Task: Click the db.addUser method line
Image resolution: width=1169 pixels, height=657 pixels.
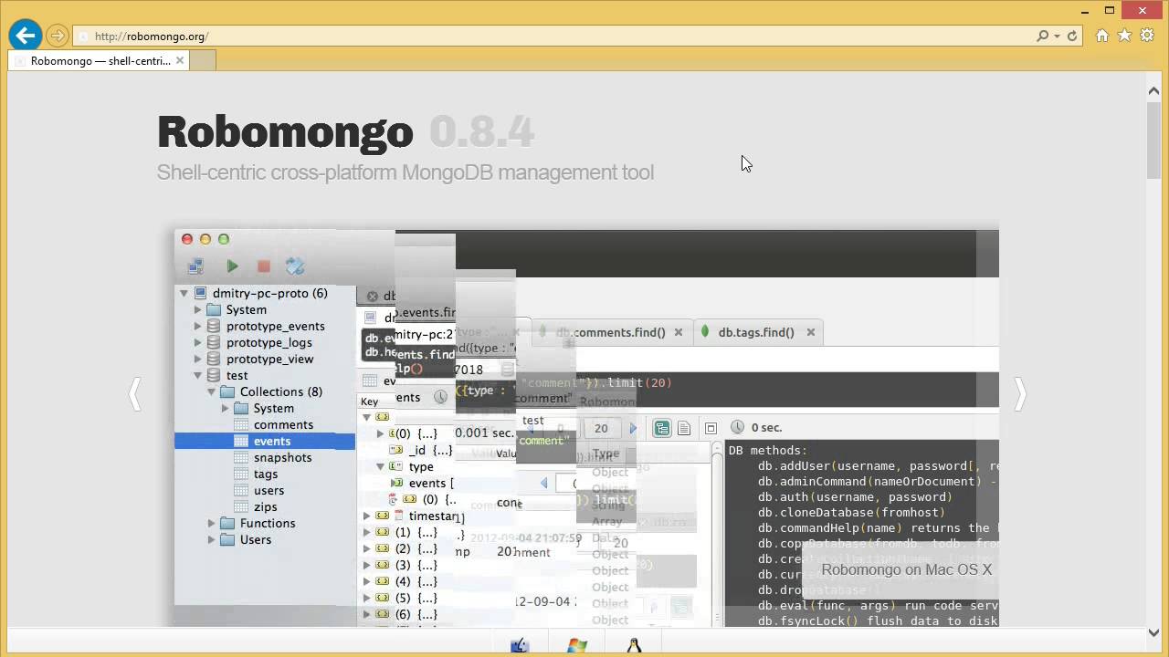Action: point(878,466)
